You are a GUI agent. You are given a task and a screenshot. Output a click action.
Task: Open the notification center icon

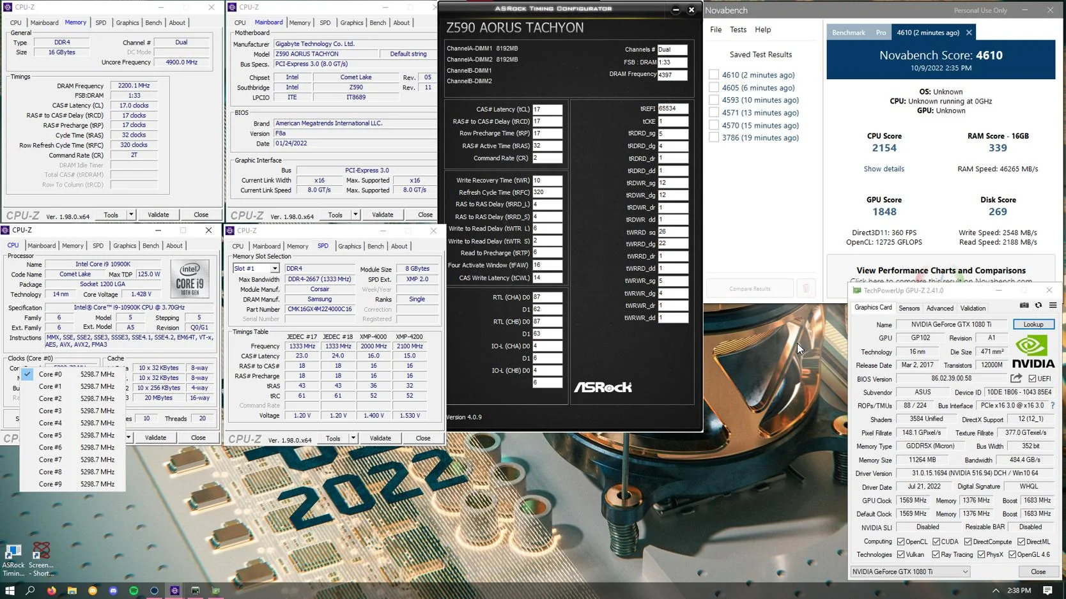click(1048, 591)
